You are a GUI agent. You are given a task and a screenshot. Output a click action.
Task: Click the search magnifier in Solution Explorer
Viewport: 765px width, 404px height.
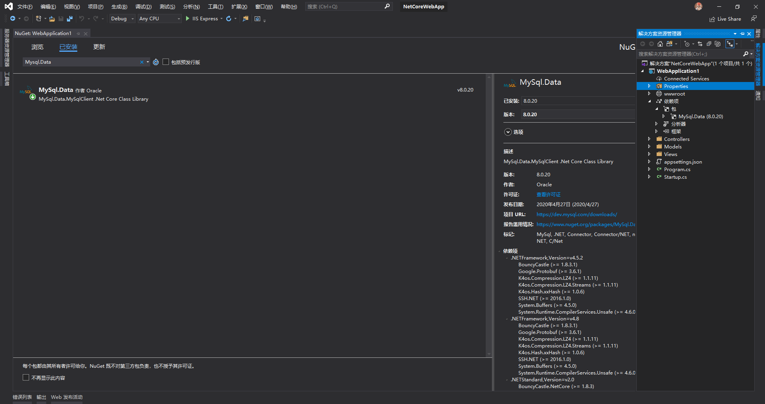(745, 54)
